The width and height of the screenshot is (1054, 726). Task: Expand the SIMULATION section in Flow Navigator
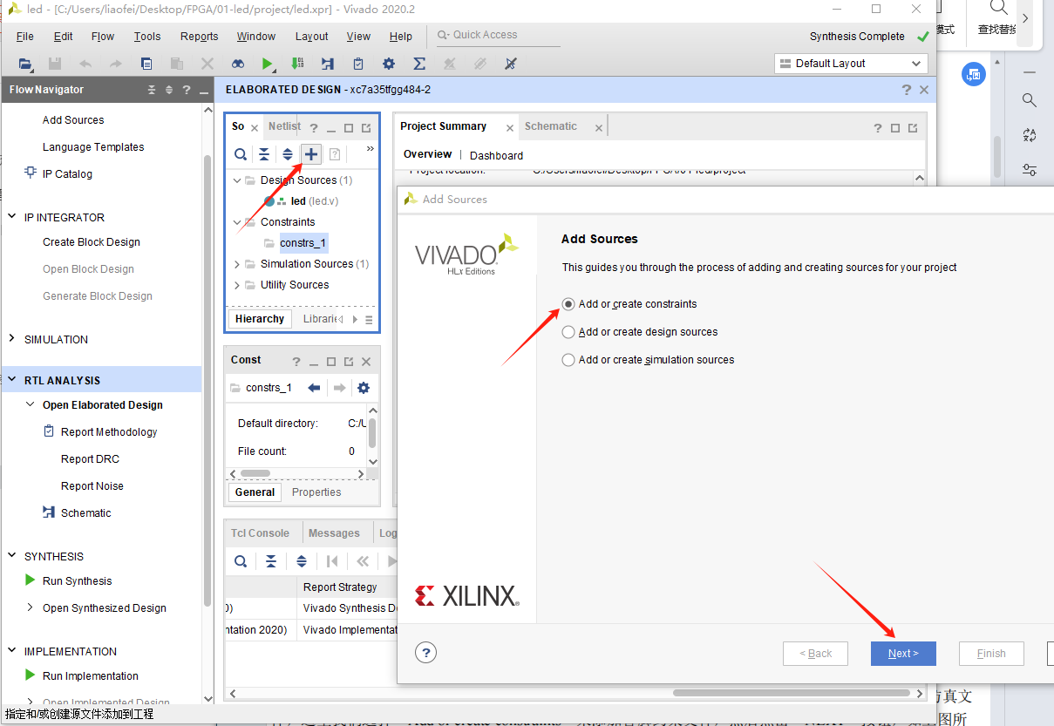click(x=12, y=339)
